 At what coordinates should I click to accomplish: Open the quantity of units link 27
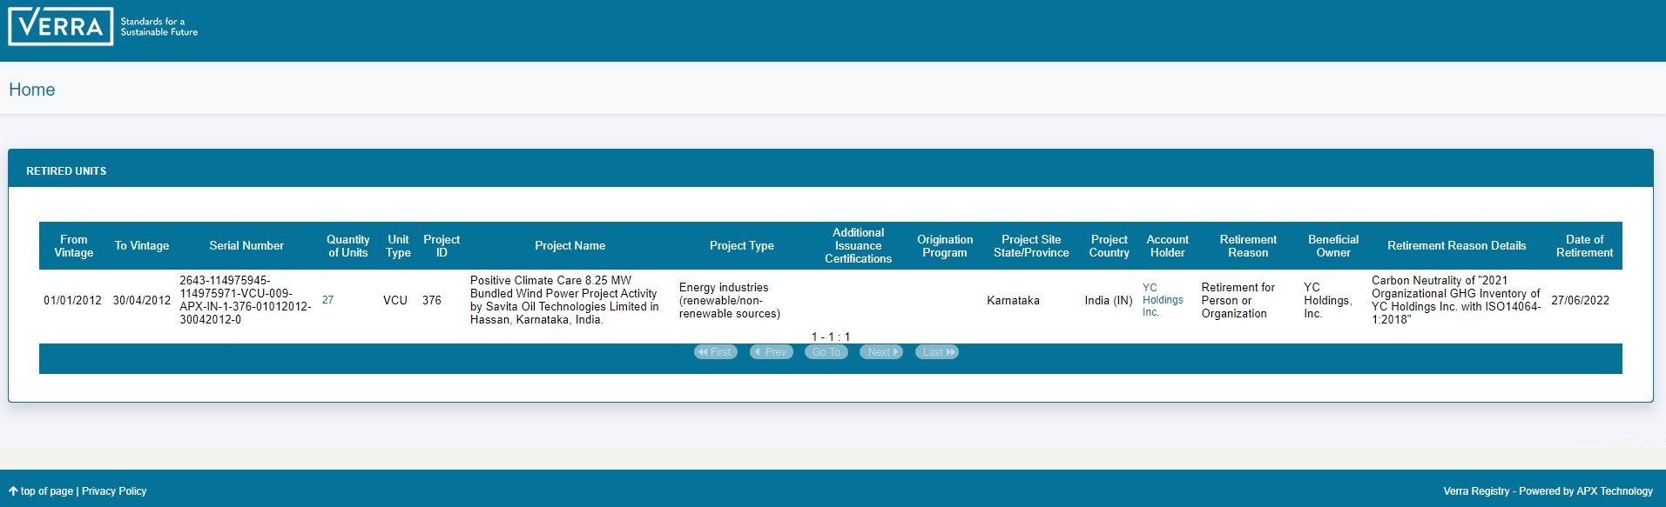pyautogui.click(x=327, y=300)
